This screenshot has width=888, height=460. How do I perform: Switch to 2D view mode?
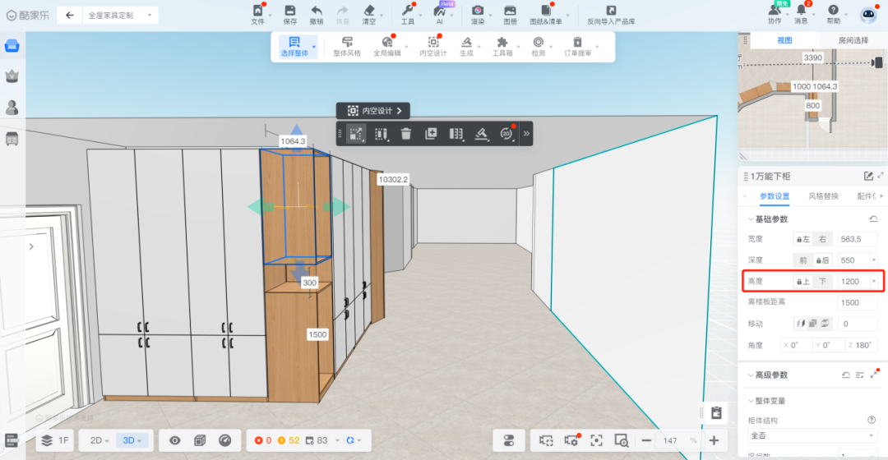coord(99,440)
